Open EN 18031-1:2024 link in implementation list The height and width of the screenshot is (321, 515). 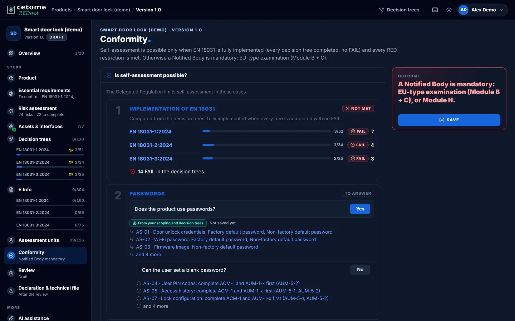click(x=150, y=132)
